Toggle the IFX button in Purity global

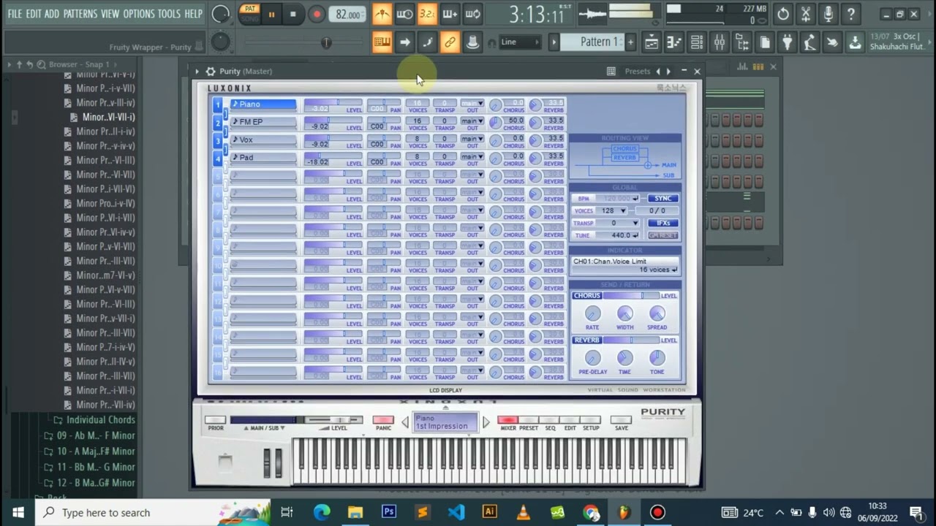tap(663, 223)
